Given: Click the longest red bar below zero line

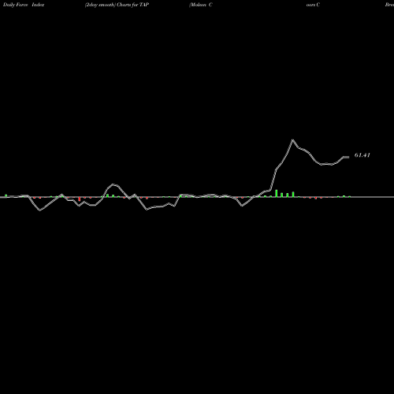Looking at the screenshot, I should (79, 199).
